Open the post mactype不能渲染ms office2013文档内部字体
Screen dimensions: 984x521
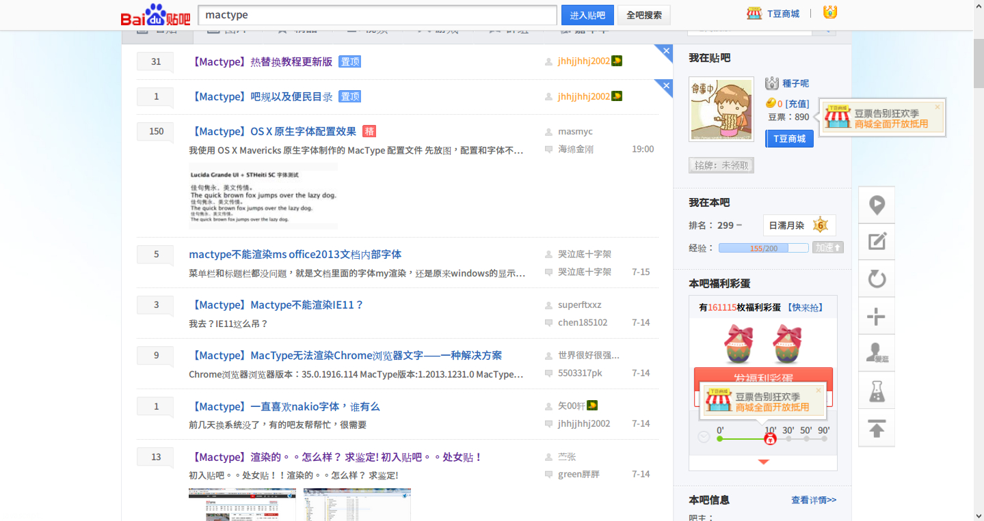click(x=295, y=254)
